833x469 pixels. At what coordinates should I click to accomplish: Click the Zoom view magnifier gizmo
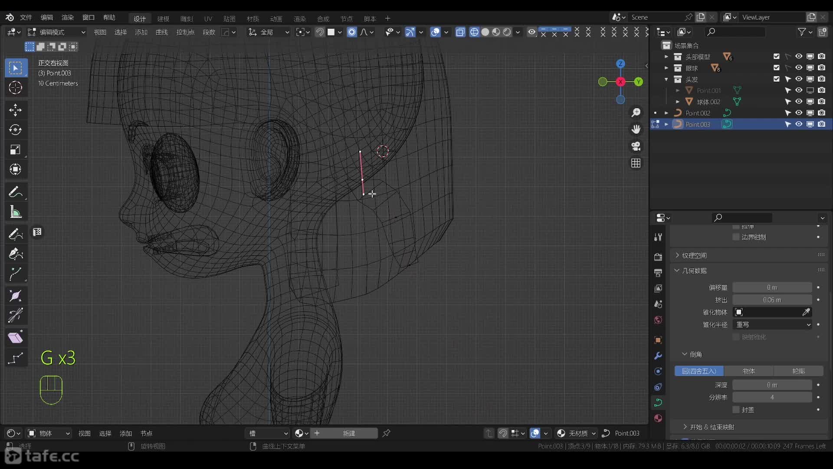click(636, 113)
